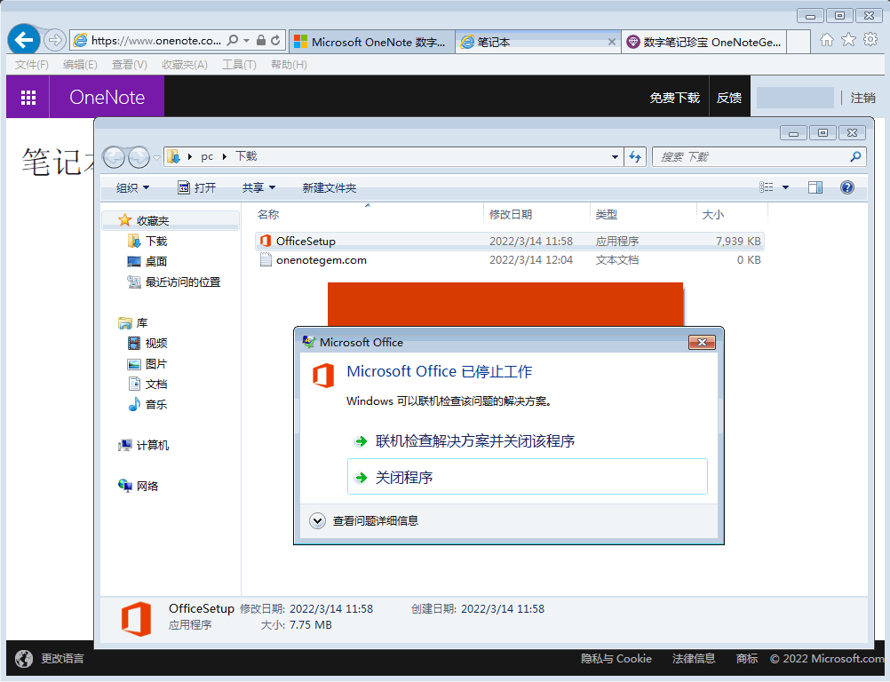Open the 隐私与 Cookie footer link
The width and height of the screenshot is (890, 682).
(616, 658)
